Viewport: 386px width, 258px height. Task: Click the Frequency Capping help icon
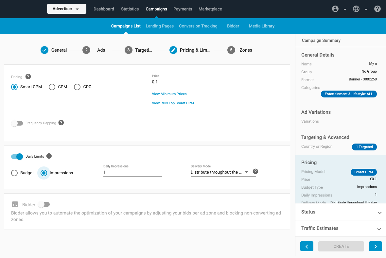coord(61,123)
